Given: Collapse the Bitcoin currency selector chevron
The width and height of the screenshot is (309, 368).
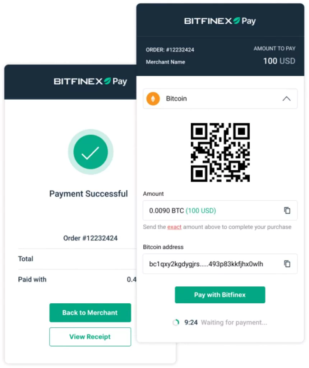Looking at the screenshot, I should pos(286,98).
